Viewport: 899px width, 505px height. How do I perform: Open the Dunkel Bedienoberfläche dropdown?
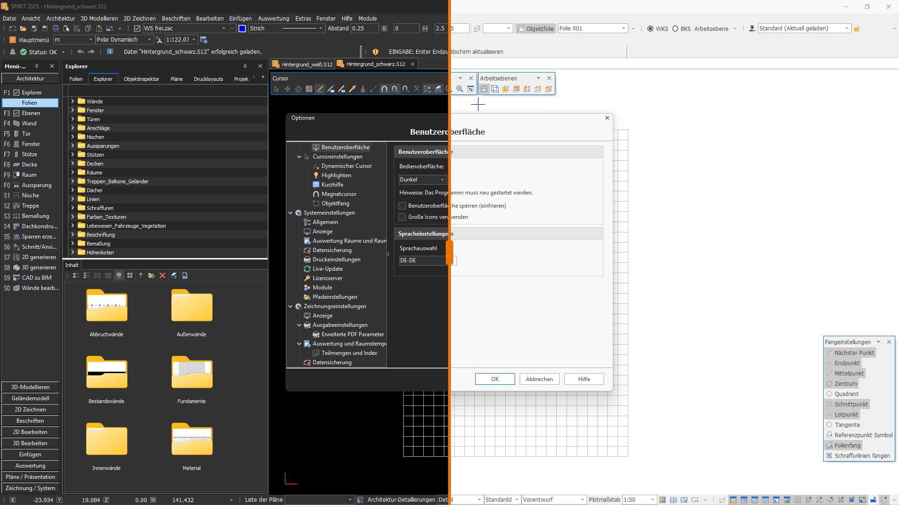(x=423, y=180)
